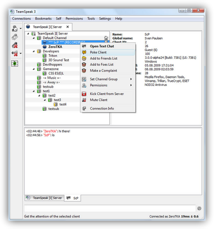Click the Connect toolbar icon

click(x=15, y=28)
